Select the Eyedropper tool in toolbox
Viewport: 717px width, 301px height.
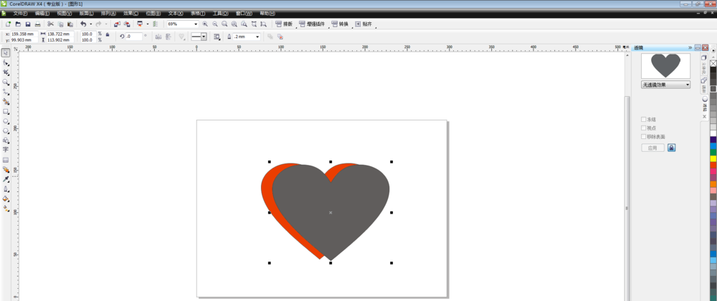[x=6, y=179]
